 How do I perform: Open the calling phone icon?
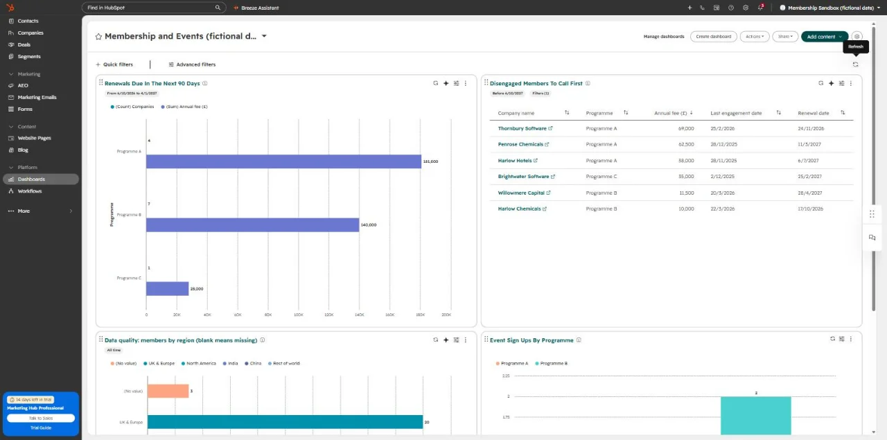703,8
